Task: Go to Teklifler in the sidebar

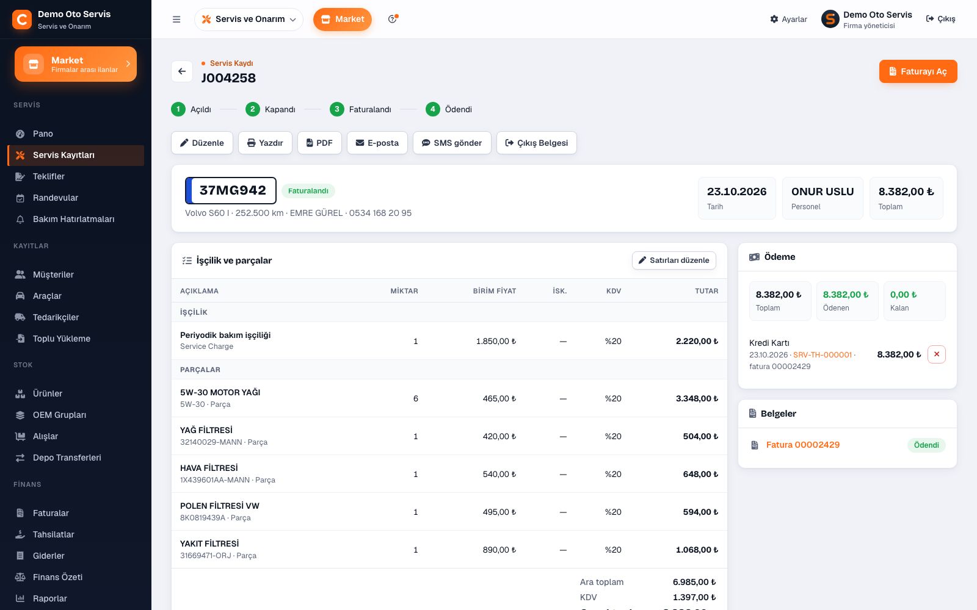Action: 76,176
